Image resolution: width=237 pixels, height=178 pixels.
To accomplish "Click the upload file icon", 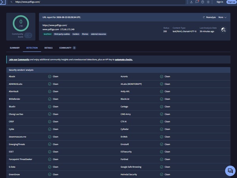I will 191,2.
